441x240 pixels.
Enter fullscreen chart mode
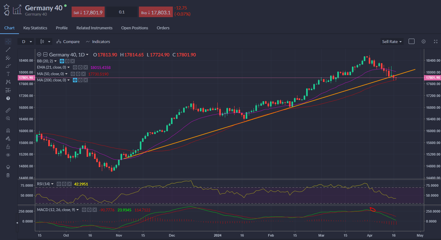[436, 41]
